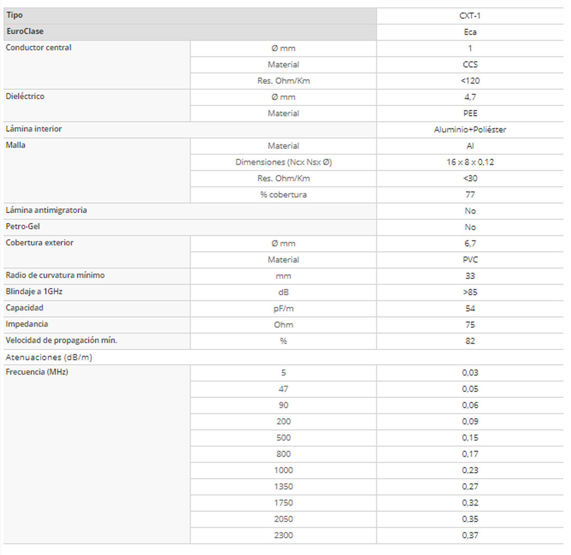Click the 16 x 8 x 0,12 value
Viewport: 571px width, 555px height.
(x=470, y=162)
